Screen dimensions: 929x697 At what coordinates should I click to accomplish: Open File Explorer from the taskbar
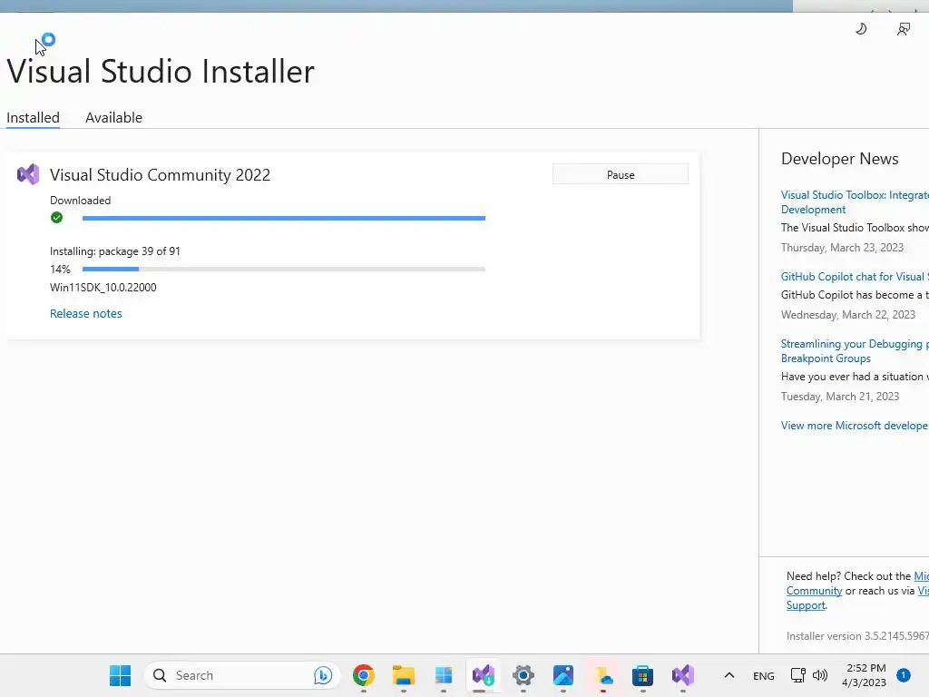404,675
